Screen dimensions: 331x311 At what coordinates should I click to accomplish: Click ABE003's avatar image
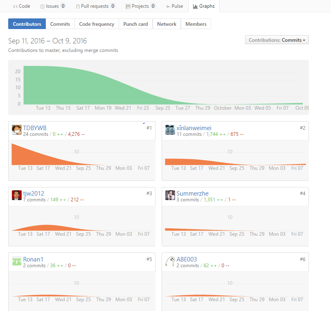[x=170, y=261]
